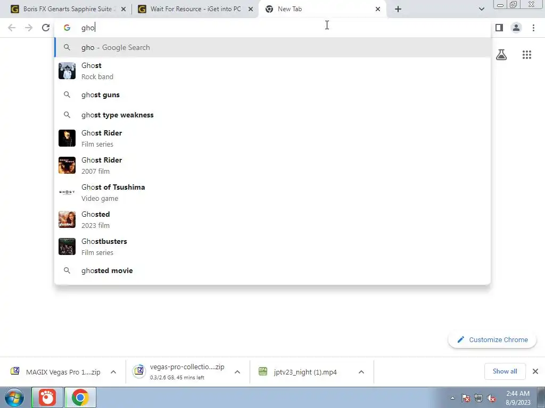Expand options for MAGIX Vegas Pro download
Image resolution: width=545 pixels, height=408 pixels.
(113, 372)
